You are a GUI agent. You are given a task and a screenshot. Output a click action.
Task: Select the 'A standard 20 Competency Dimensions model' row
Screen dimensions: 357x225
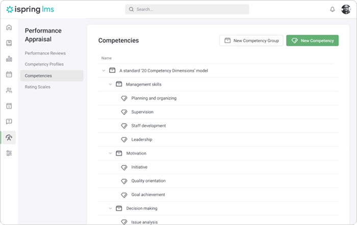[218, 71]
